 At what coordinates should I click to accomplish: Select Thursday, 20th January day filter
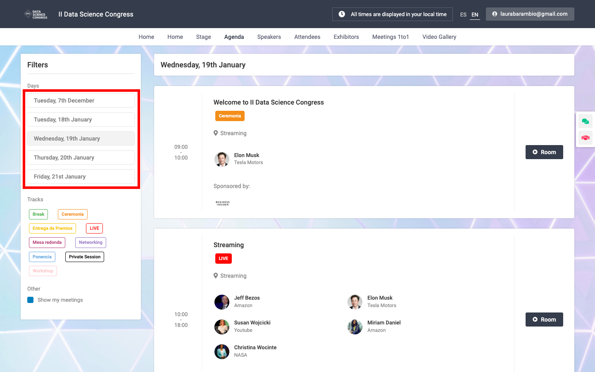(x=81, y=157)
